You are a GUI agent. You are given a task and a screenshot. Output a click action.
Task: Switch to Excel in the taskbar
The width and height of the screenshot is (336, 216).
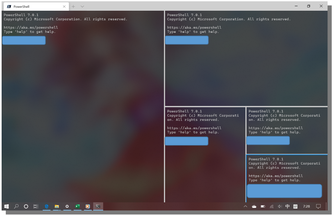point(78,206)
